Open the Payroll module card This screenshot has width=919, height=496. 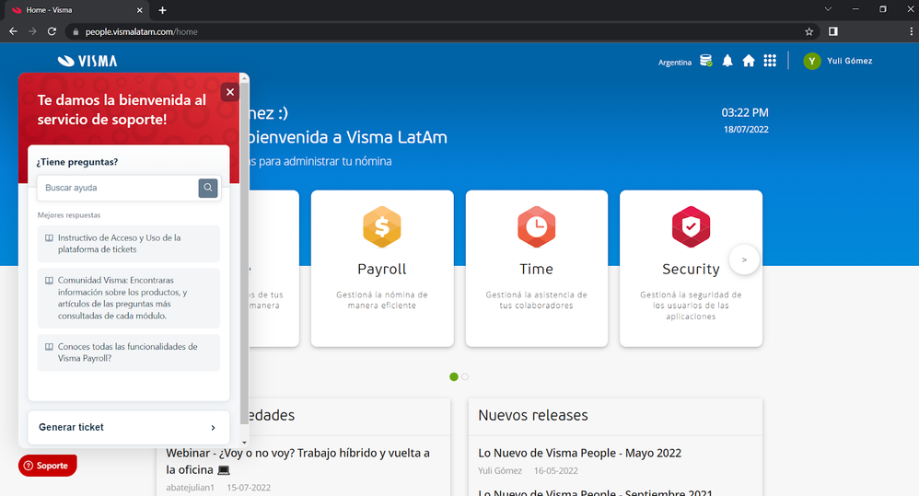382,268
